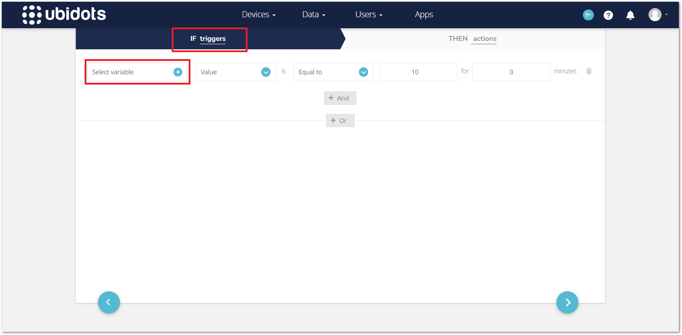This screenshot has height=335, width=682.
Task: Click the threshold value field showing 10
Action: (418, 72)
